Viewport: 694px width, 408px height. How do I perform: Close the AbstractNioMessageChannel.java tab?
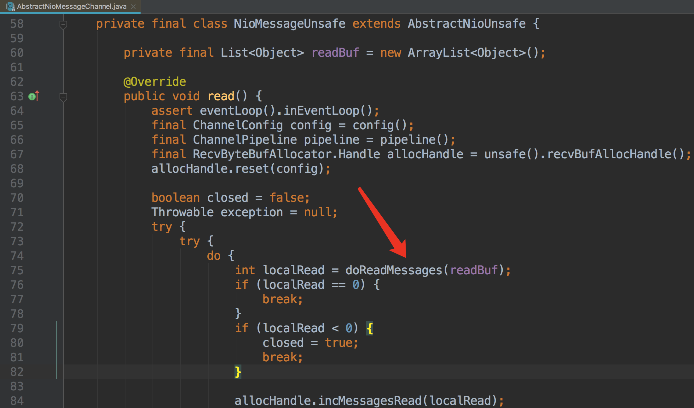pos(133,6)
